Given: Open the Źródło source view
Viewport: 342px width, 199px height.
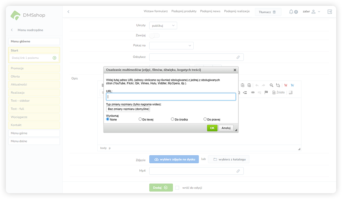Looking at the screenshot, I should [278, 93].
